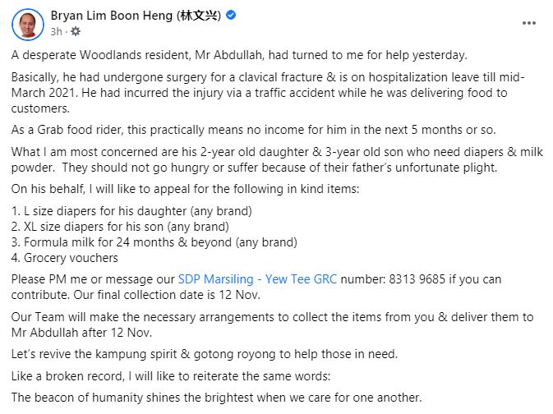
Task: Click the 'Our Team will make' paragraph
Action: pyautogui.click(x=271, y=326)
